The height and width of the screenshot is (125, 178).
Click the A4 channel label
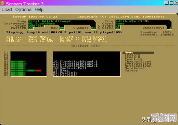pyautogui.click(x=6, y=68)
